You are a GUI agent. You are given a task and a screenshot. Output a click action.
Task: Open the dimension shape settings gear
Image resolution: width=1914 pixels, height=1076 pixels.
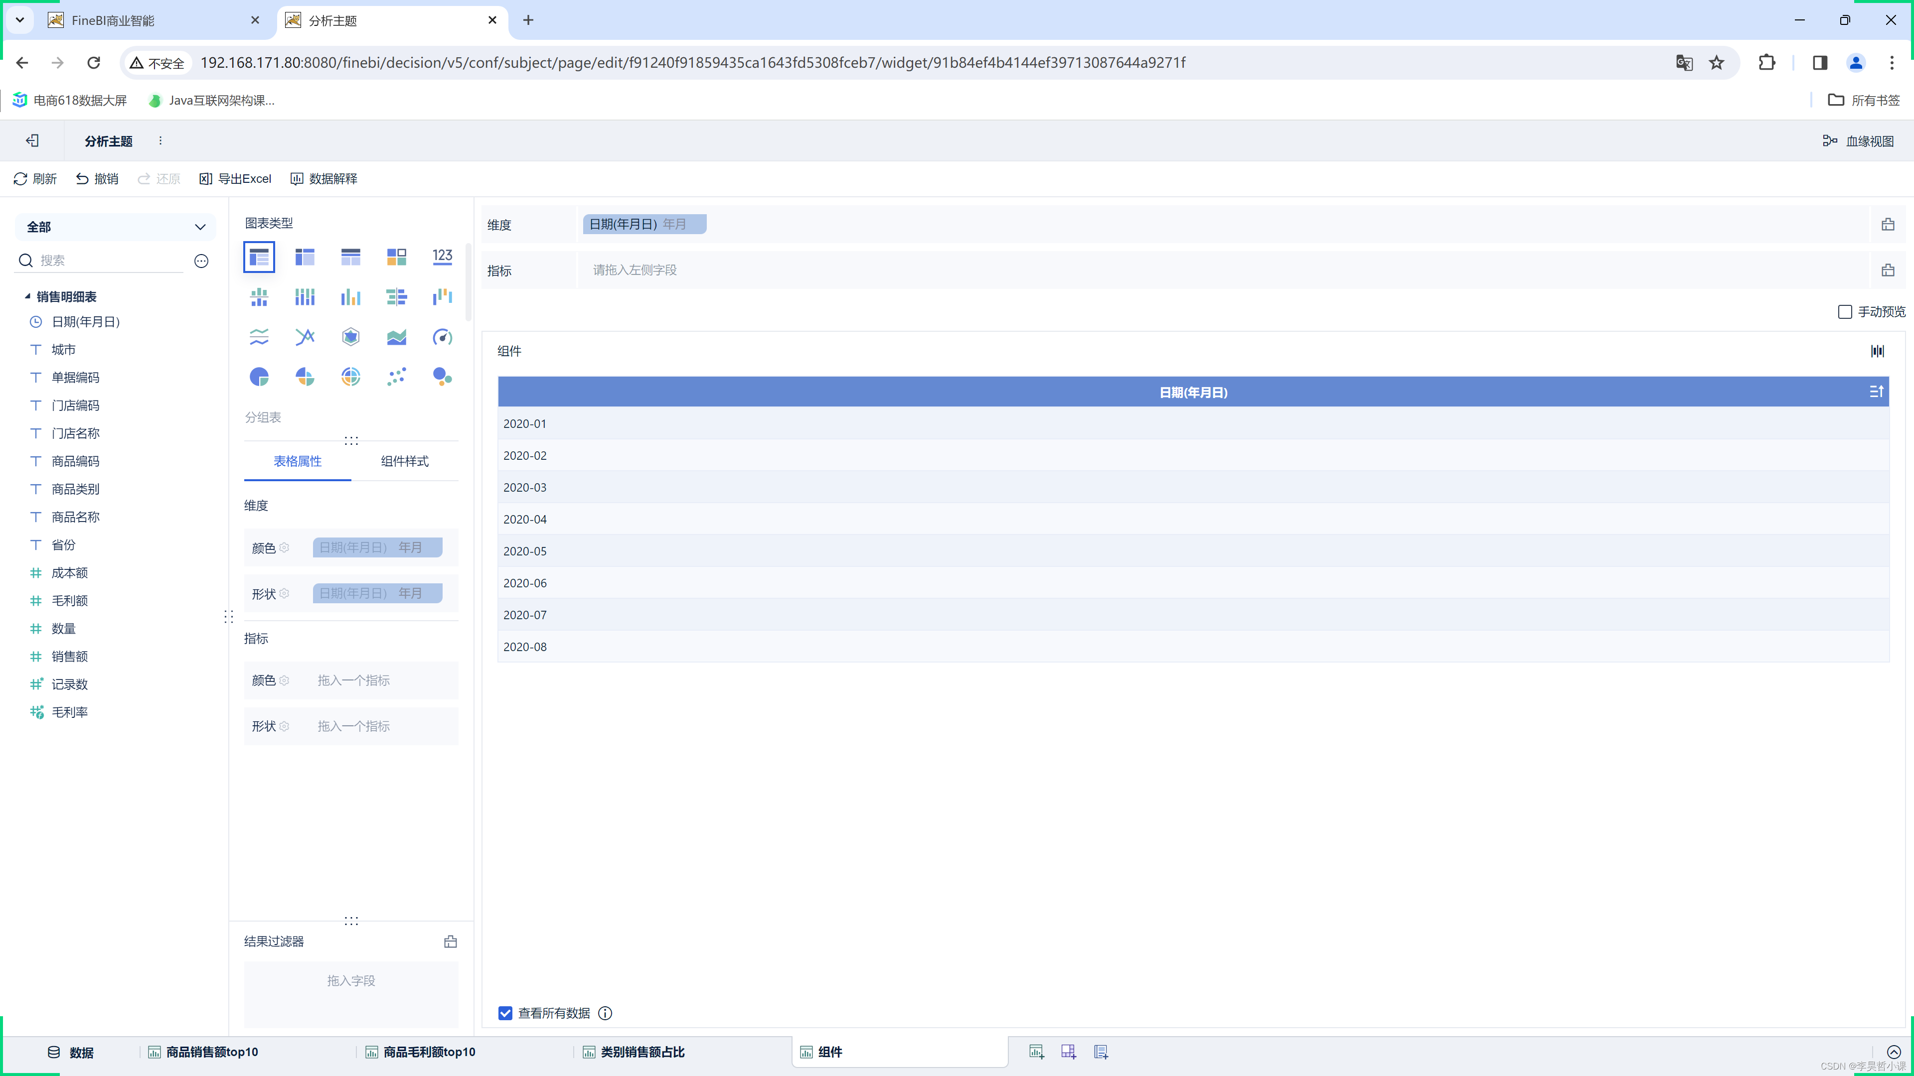coord(284,594)
